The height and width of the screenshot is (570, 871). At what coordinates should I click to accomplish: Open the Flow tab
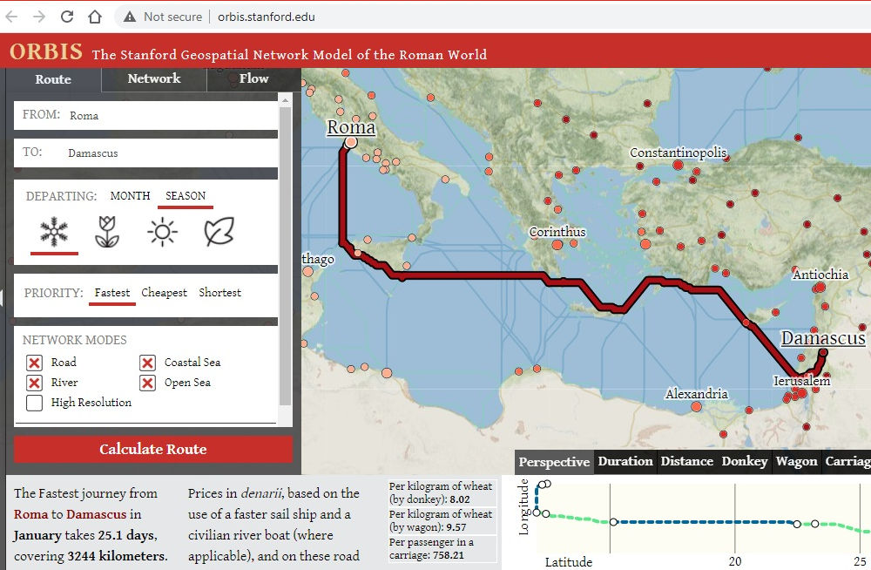point(253,79)
